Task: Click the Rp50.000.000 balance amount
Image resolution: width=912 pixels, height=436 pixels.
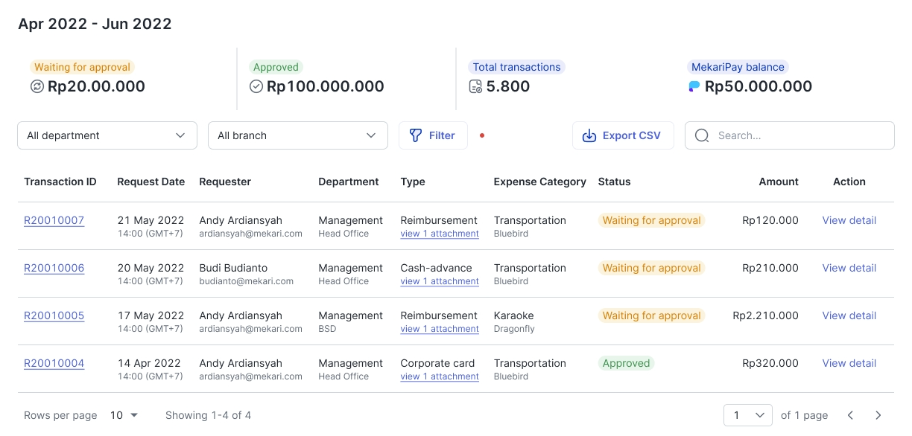Action: coord(759,86)
